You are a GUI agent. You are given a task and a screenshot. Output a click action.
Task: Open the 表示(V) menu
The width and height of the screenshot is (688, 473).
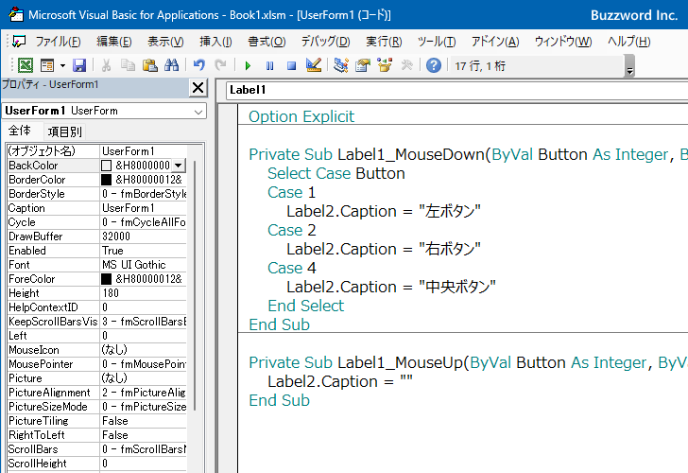[x=165, y=42]
